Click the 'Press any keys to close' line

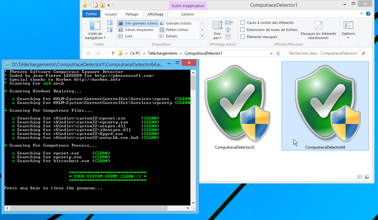click(53, 188)
